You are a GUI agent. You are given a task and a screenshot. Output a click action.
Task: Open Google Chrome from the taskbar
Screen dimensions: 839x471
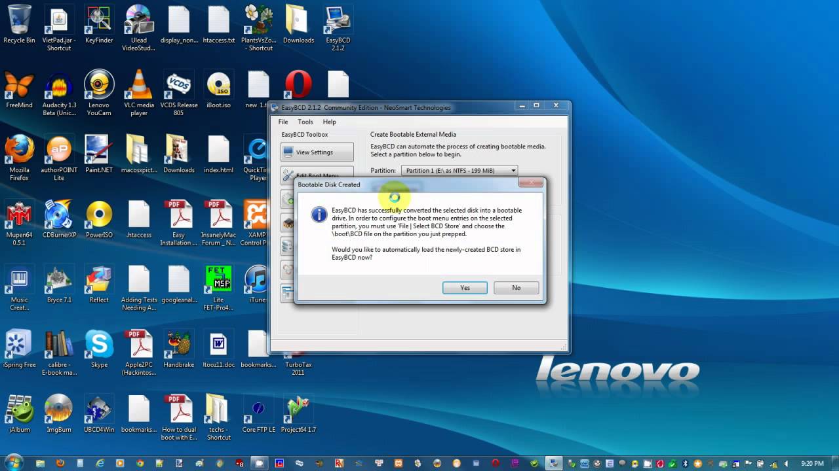click(140, 463)
